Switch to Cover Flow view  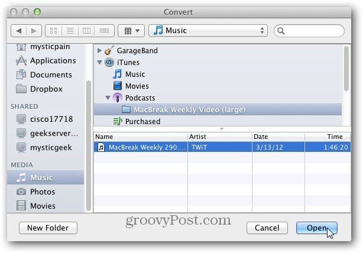[104, 31]
